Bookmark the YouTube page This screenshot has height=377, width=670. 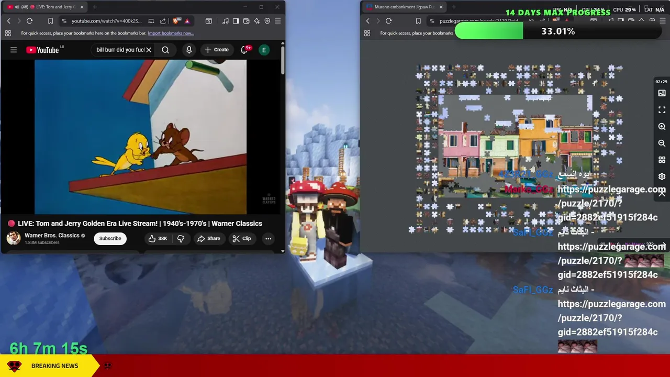[x=50, y=21]
